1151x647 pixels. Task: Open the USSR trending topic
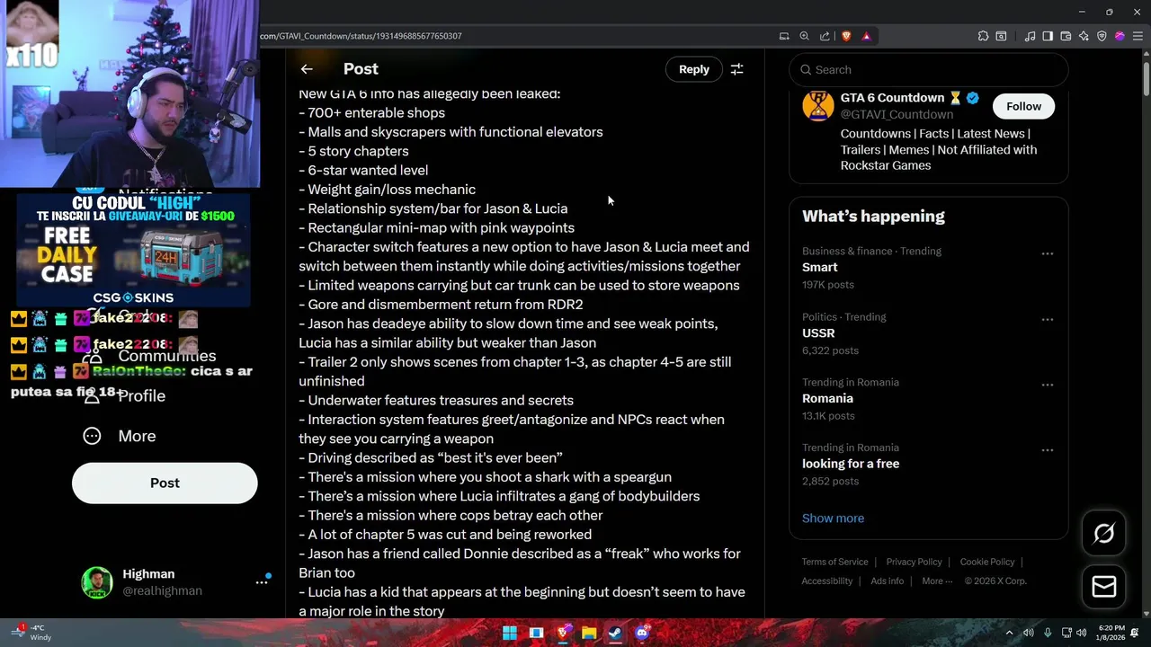[928, 333]
